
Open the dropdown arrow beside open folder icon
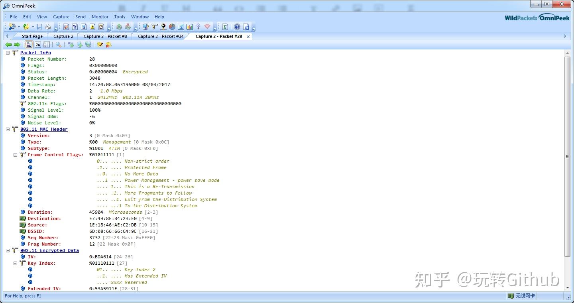(x=33, y=27)
